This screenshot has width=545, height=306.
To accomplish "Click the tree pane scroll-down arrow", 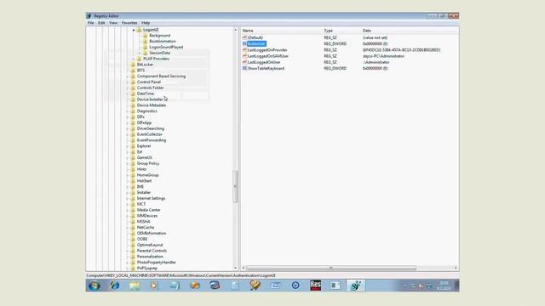I will (235, 268).
